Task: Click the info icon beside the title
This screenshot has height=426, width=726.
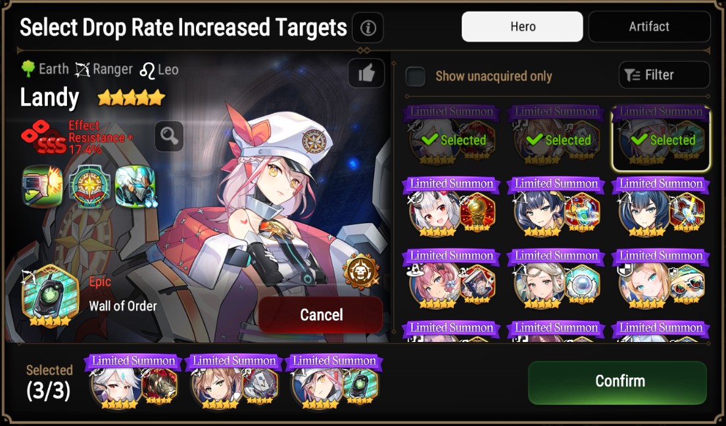Action: pyautogui.click(x=368, y=28)
